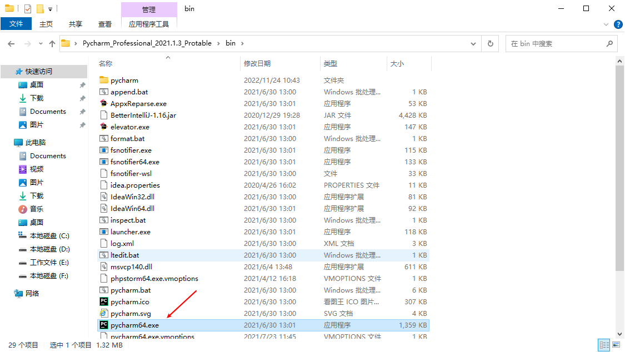Refresh the bin folder view
625x352 pixels.
pos(490,43)
